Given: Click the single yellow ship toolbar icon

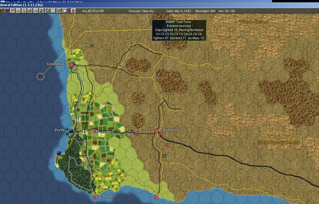Looking at the screenshot, I should tap(18, 11).
